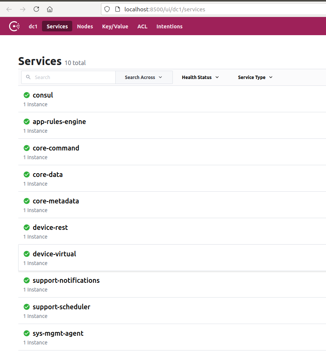Click the browser address bar URL
The height and width of the screenshot is (352, 326).
click(165, 9)
